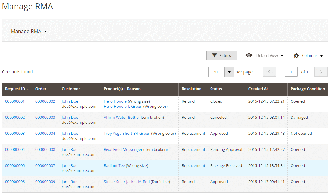Open Jane Roe customer link in row 000000006
This screenshot has width=329, height=194.
[x=69, y=182]
